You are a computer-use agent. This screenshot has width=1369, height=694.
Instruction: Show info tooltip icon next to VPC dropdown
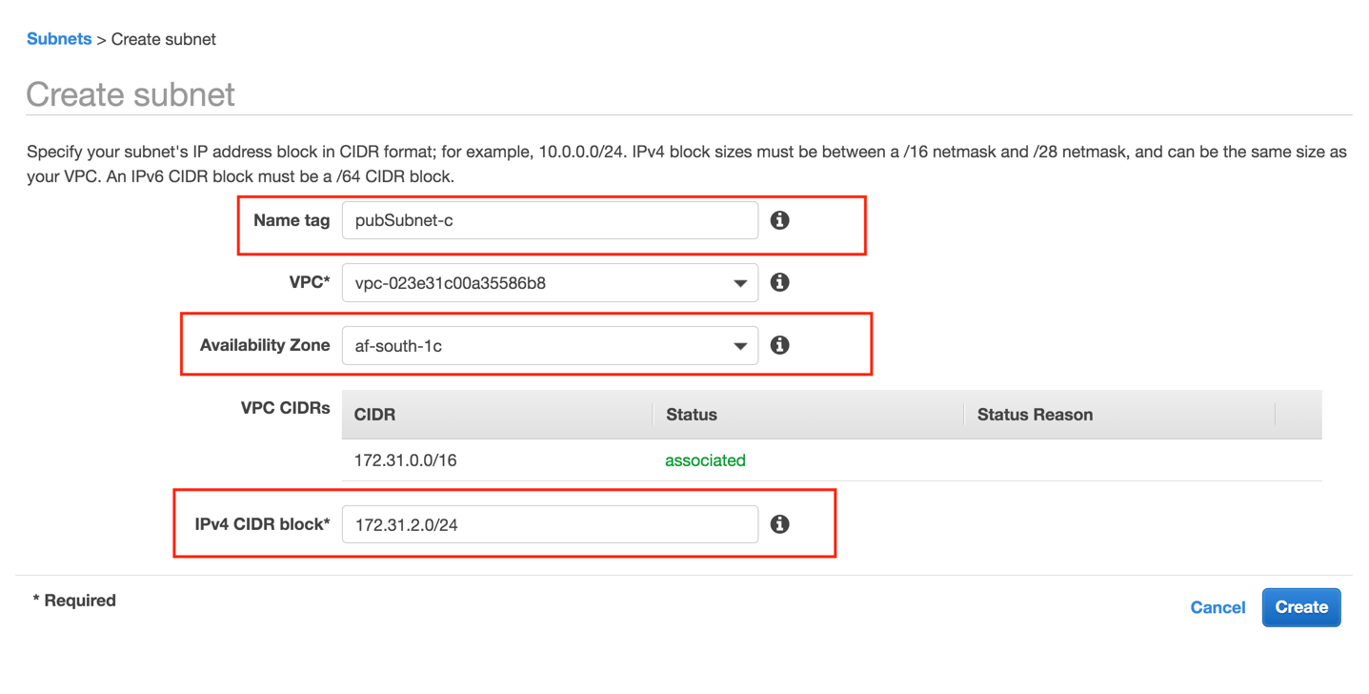click(x=779, y=282)
